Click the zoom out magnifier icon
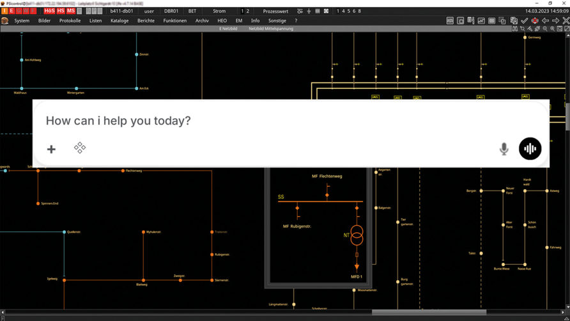The height and width of the screenshot is (321, 570). [x=545, y=29]
